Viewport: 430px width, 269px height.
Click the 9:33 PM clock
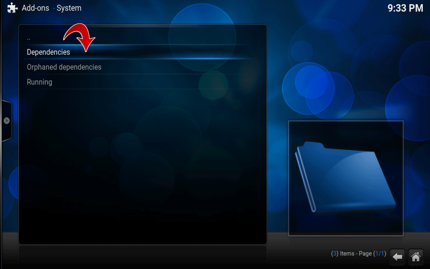[x=405, y=8]
